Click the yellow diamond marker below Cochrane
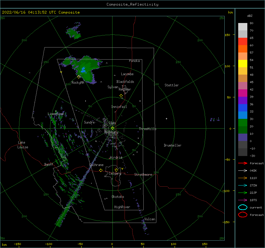 (101, 170)
